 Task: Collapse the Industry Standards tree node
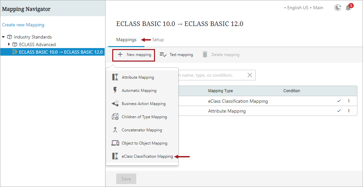[x=4, y=37]
